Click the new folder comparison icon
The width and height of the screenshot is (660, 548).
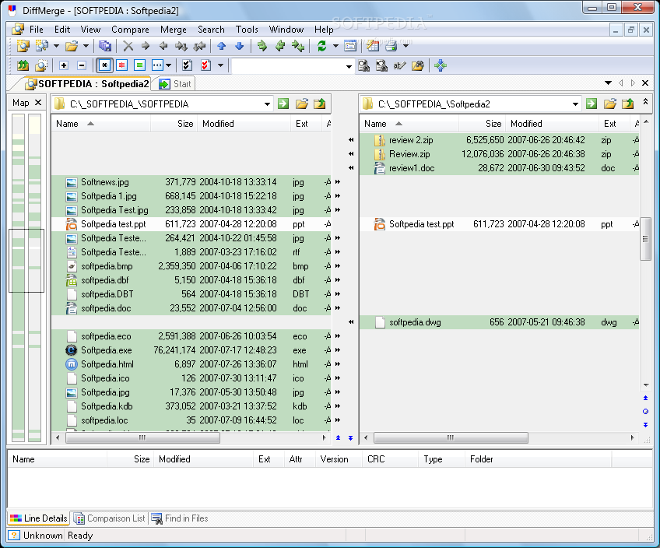point(23,46)
